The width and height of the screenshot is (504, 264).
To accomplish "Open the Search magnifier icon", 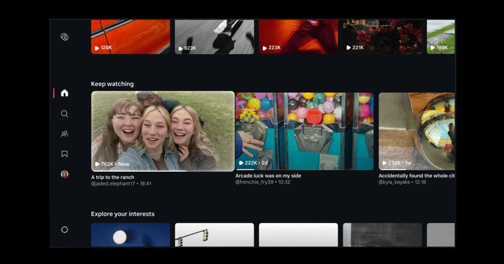I will coord(65,114).
